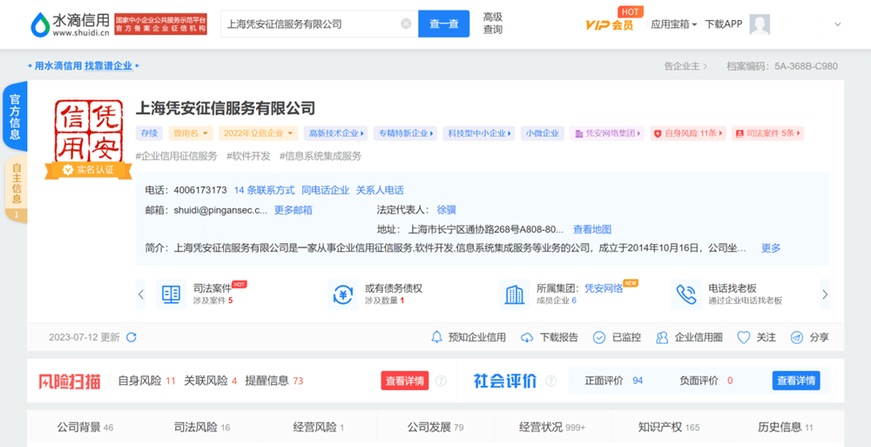Click the 预知企业信用 bell icon

436,337
